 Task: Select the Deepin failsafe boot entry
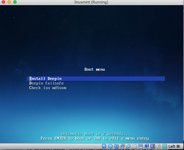(47, 83)
